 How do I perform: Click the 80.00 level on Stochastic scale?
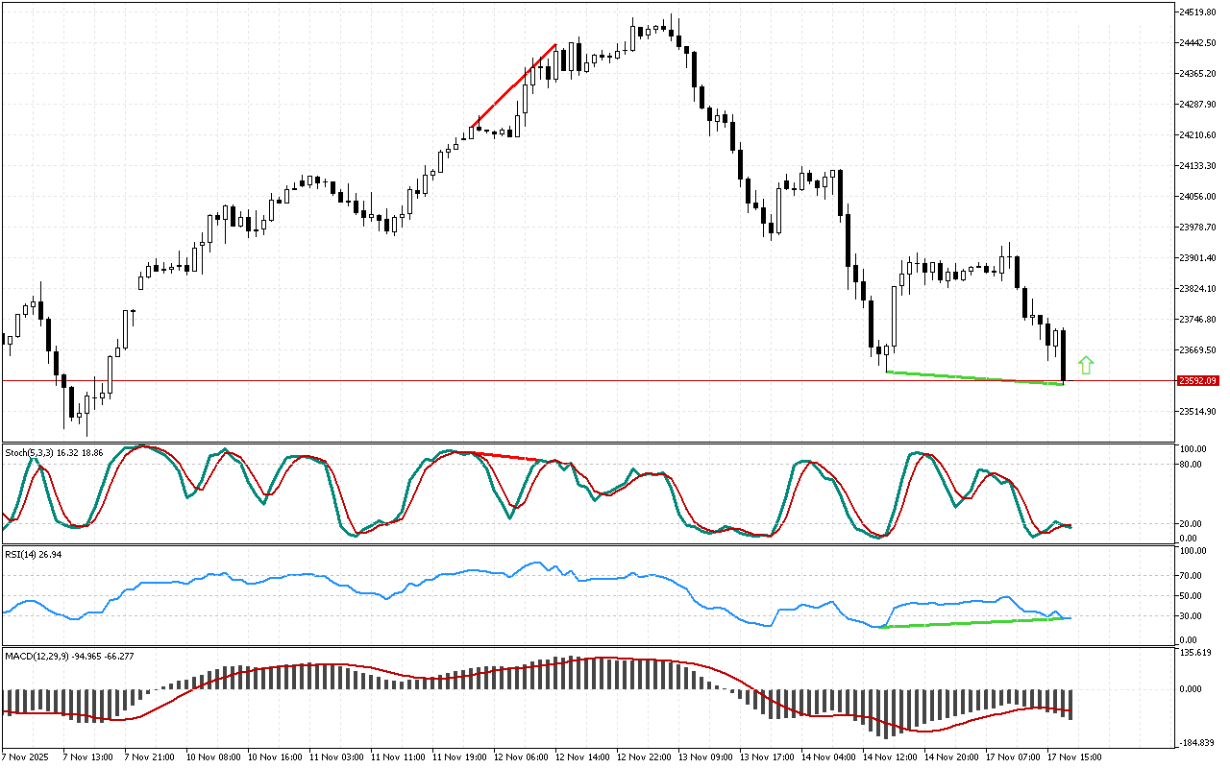1192,465
